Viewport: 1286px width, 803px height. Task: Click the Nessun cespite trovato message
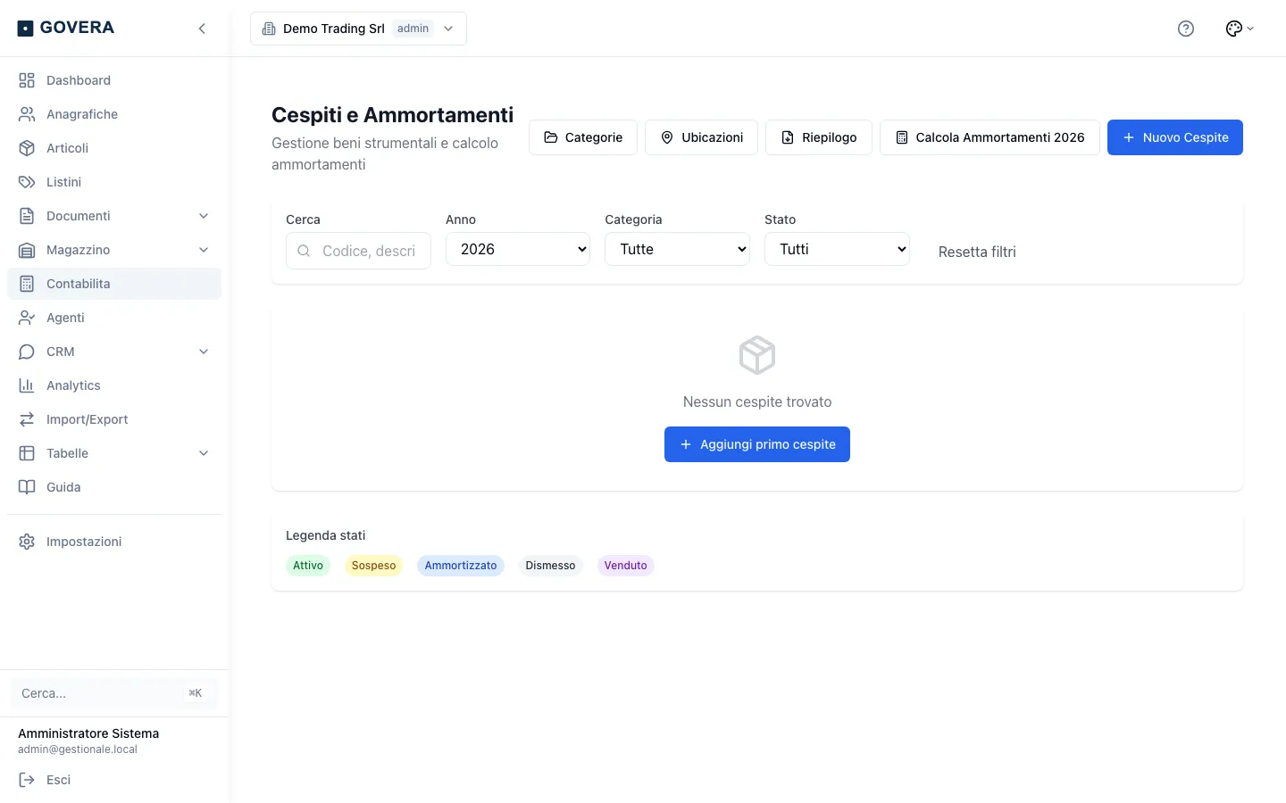(x=757, y=401)
